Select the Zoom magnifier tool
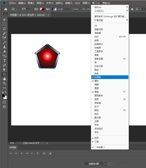The width and height of the screenshot is (146, 168). click(x=4, y=83)
